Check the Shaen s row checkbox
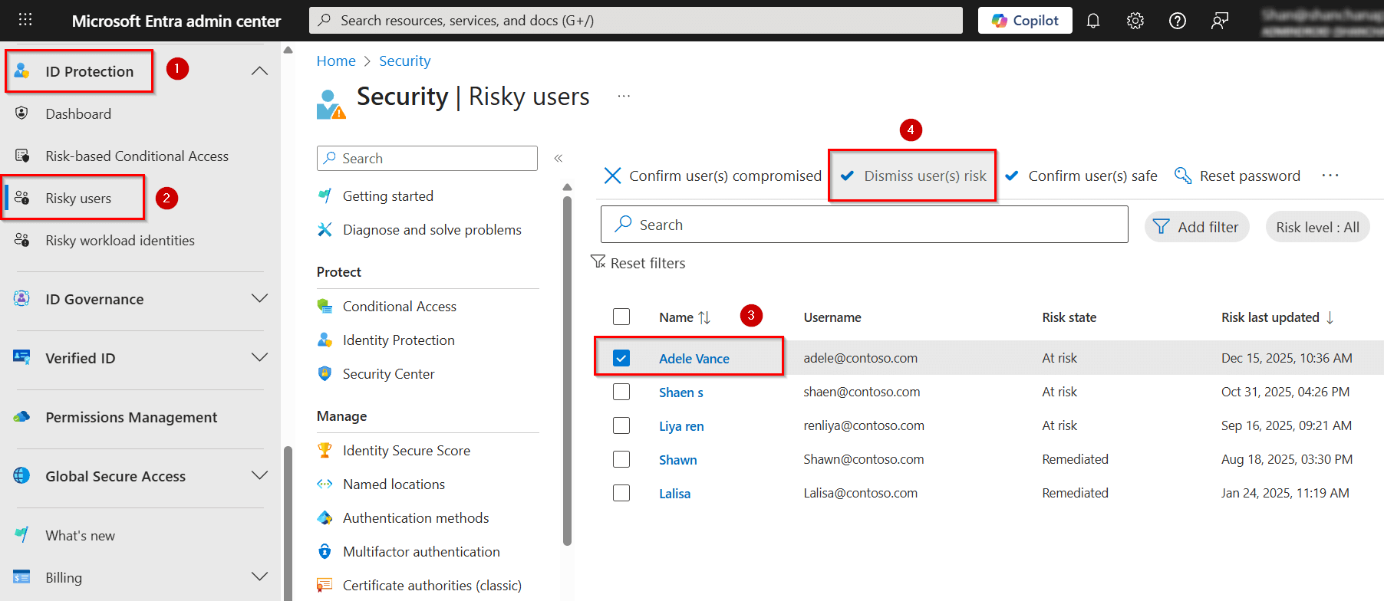The height and width of the screenshot is (601, 1384). click(x=621, y=392)
